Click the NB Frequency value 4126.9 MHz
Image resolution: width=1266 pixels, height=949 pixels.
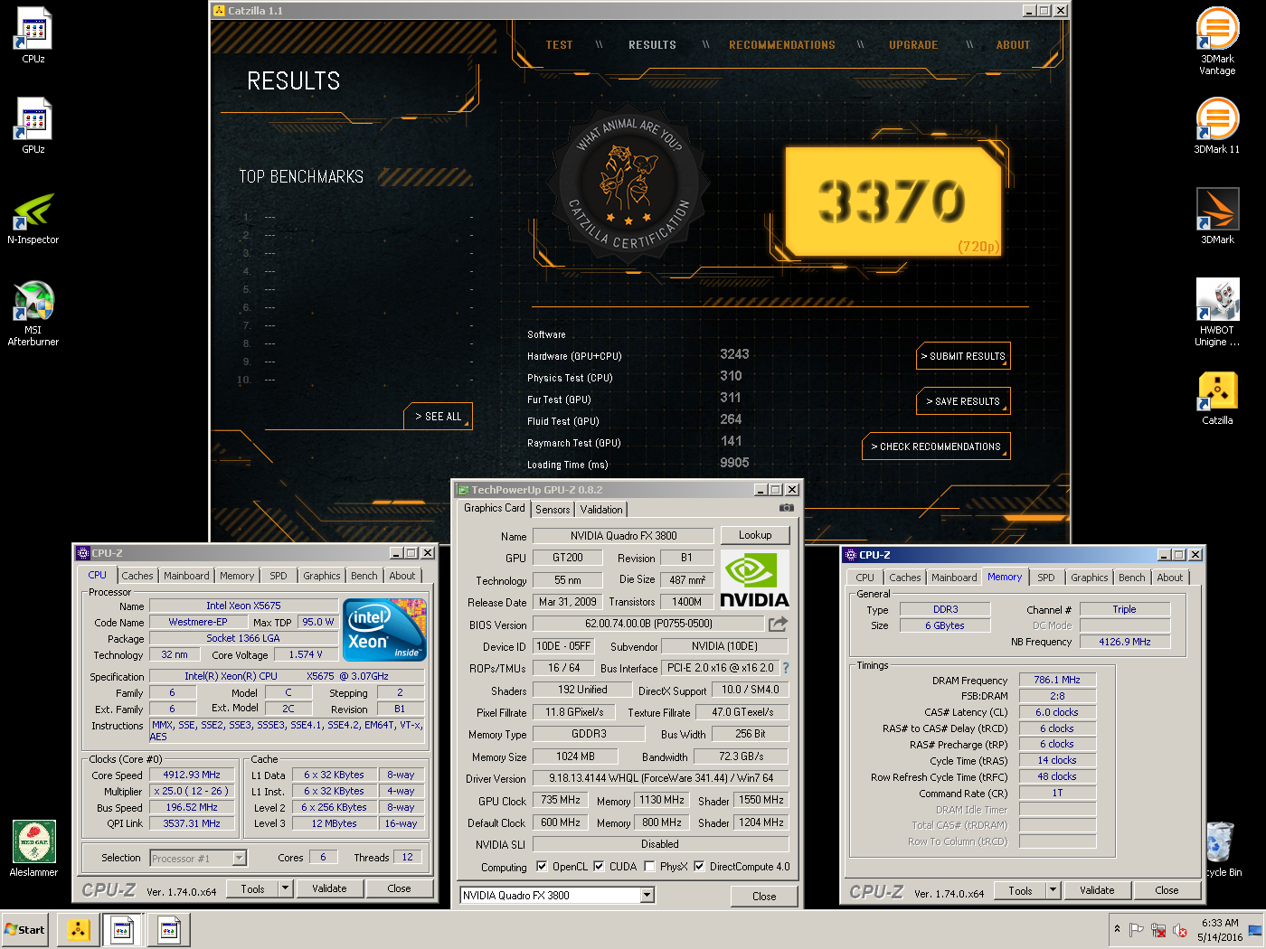coord(1125,642)
